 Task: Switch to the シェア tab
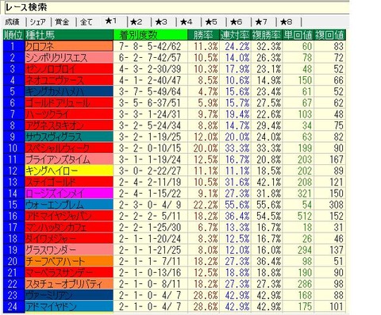coord(38,22)
